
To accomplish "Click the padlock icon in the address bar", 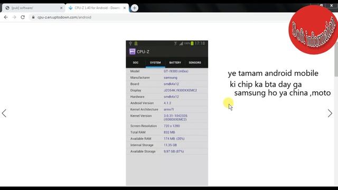I will click(33, 17).
